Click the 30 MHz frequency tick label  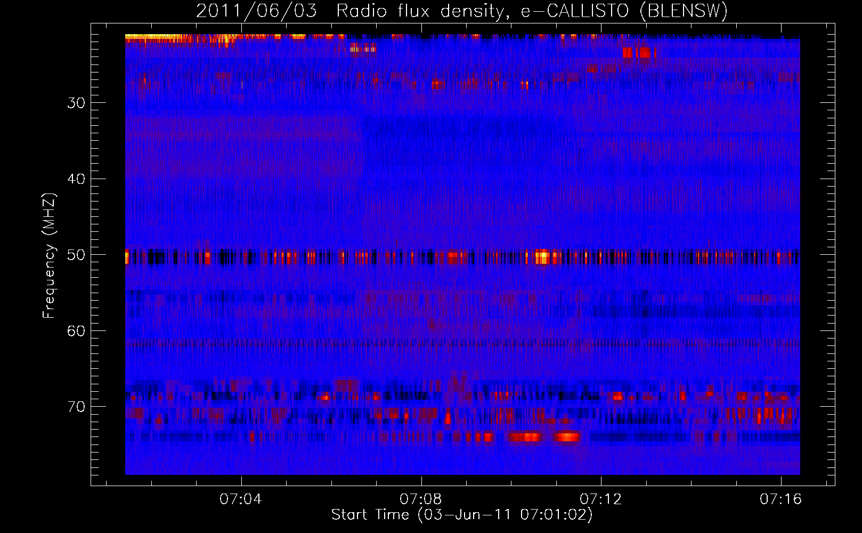[x=76, y=103]
